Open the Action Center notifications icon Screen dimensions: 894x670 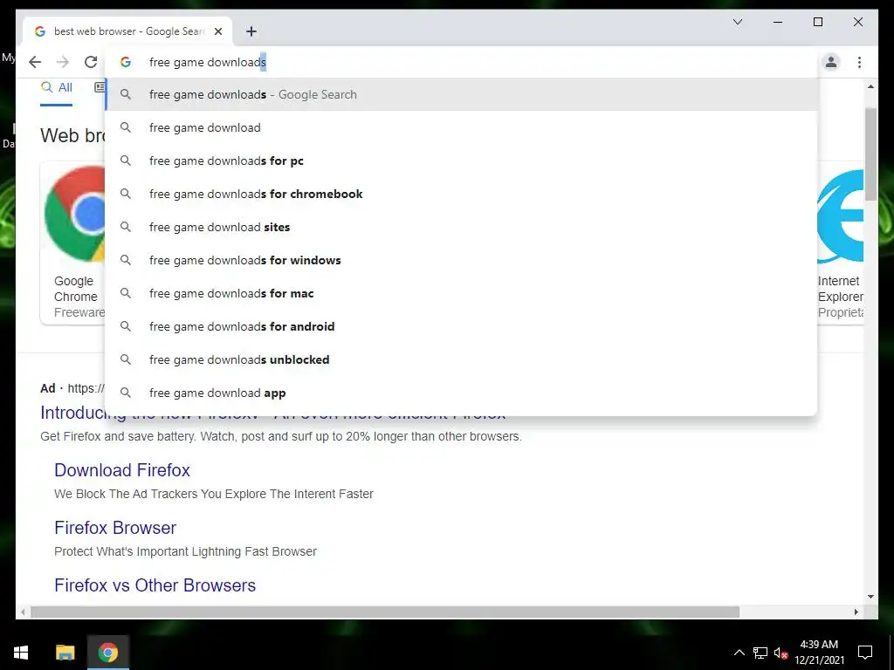coord(865,653)
